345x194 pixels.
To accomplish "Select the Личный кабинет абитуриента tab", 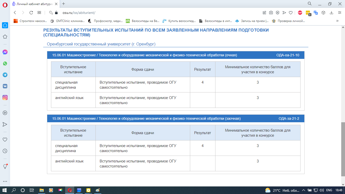I will click(35, 4).
